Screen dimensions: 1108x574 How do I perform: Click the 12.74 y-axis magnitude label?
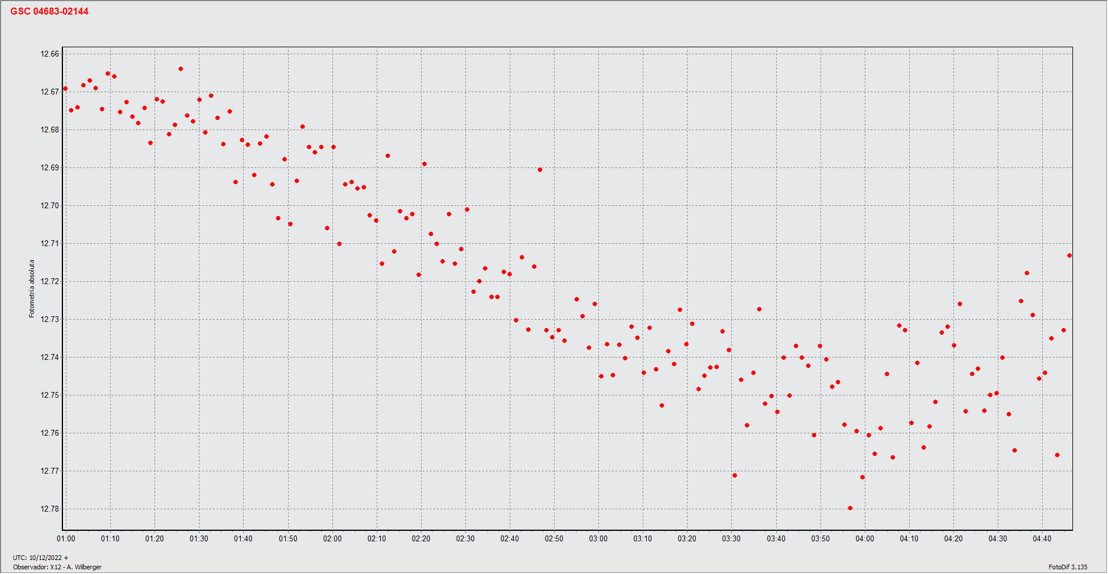pyautogui.click(x=50, y=357)
